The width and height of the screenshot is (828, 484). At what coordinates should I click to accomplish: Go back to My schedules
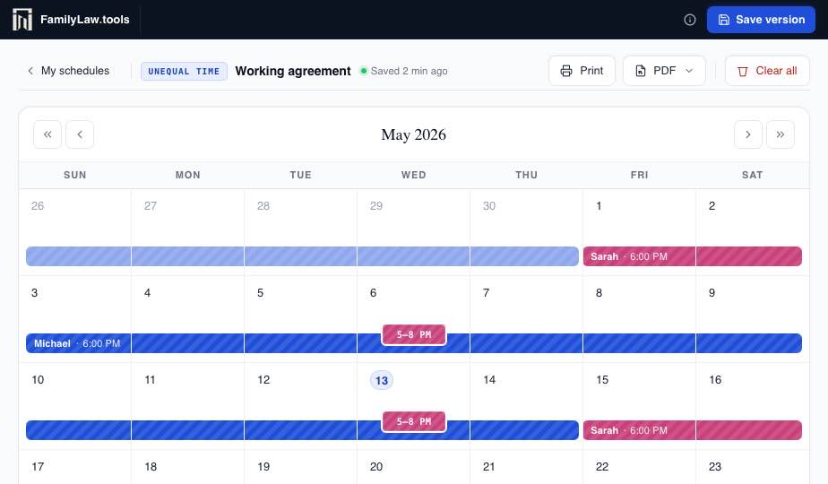68,71
